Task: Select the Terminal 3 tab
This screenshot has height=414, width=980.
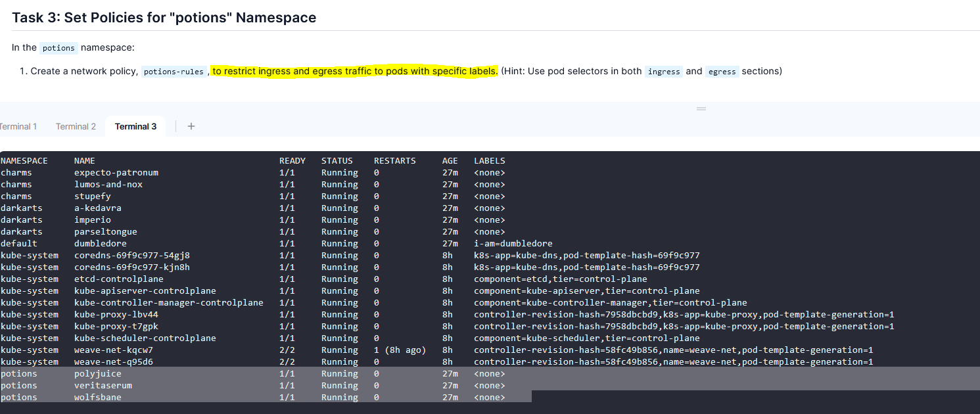Action: pyautogui.click(x=135, y=126)
